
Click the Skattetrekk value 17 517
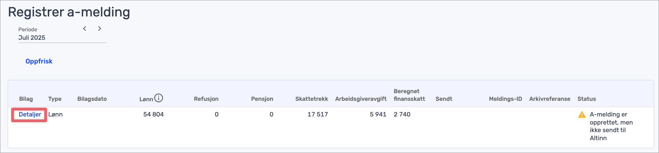pyautogui.click(x=318, y=114)
